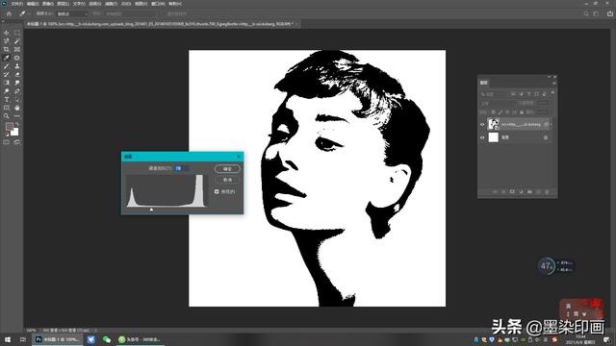Screen dimensions: 616x346
Task: Open the Layers panel menu
Action: [554, 84]
